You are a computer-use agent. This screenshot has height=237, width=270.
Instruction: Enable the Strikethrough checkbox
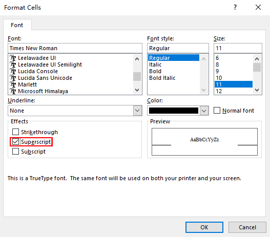[15, 132]
